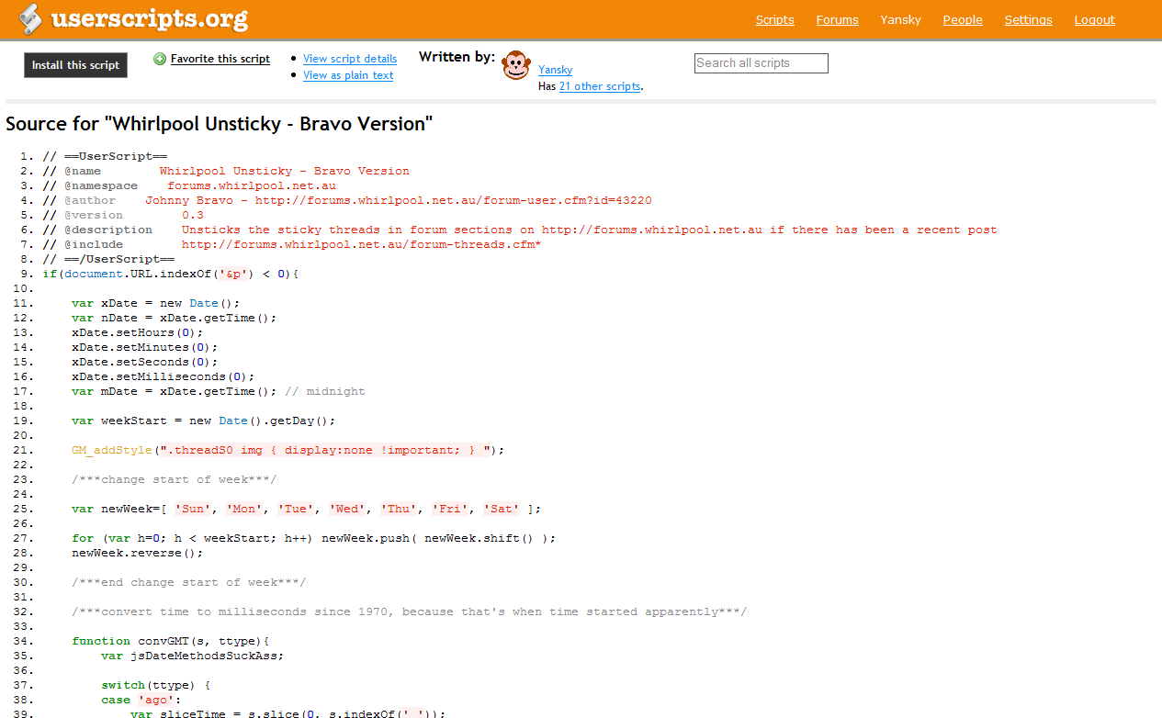
Task: Open View as plain text link
Action: coord(348,75)
